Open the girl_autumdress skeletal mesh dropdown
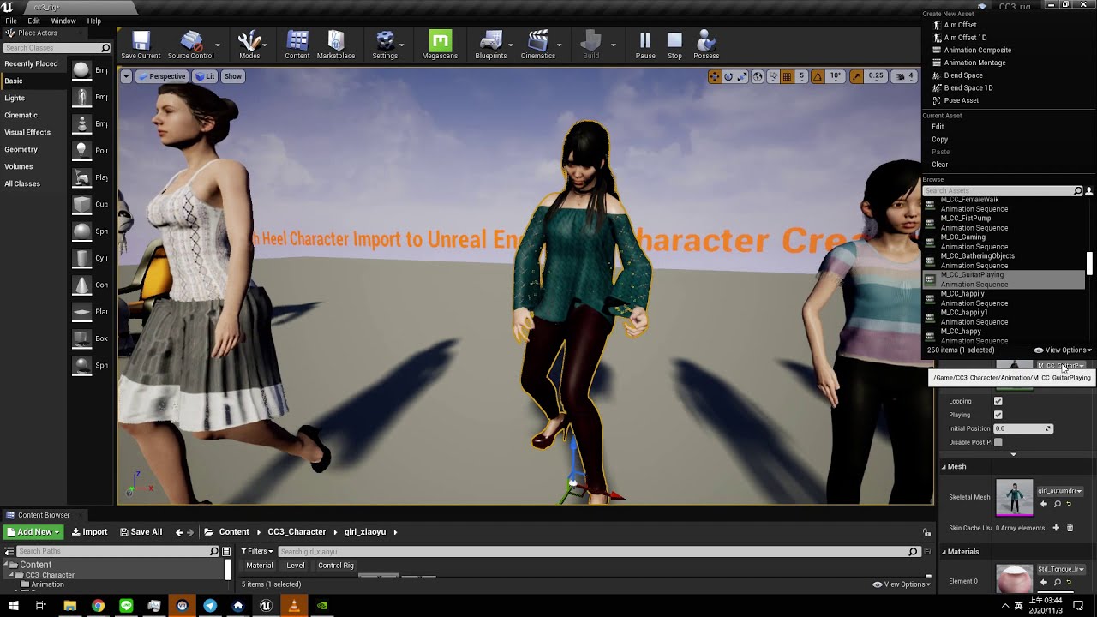 pos(1060,491)
